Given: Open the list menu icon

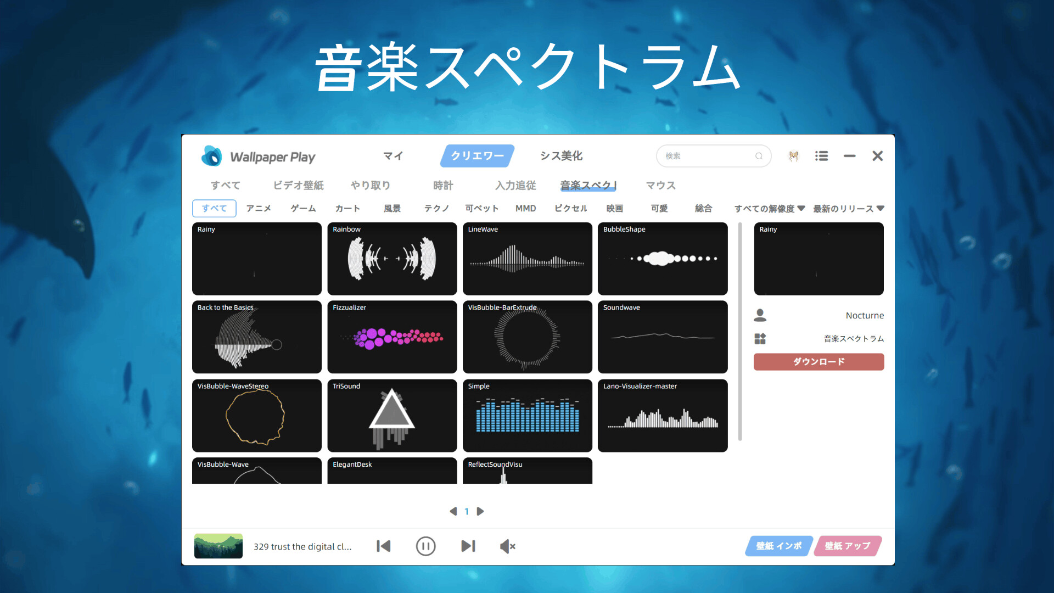Looking at the screenshot, I should point(821,156).
